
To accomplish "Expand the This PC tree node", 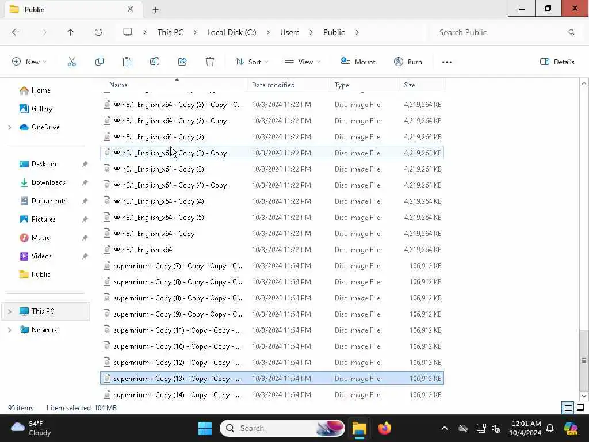I will (x=10, y=311).
